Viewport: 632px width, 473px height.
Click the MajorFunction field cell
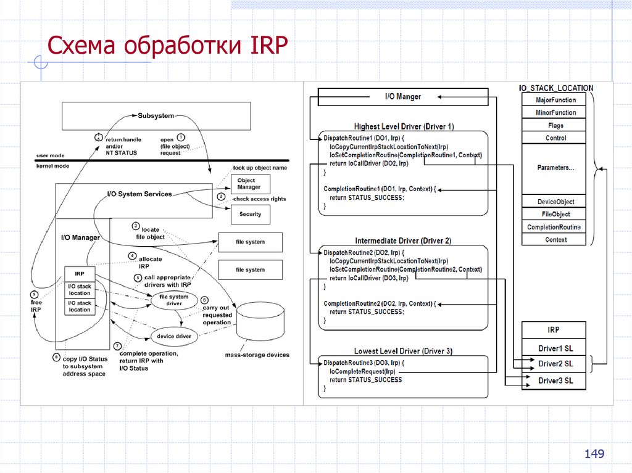tap(554, 99)
